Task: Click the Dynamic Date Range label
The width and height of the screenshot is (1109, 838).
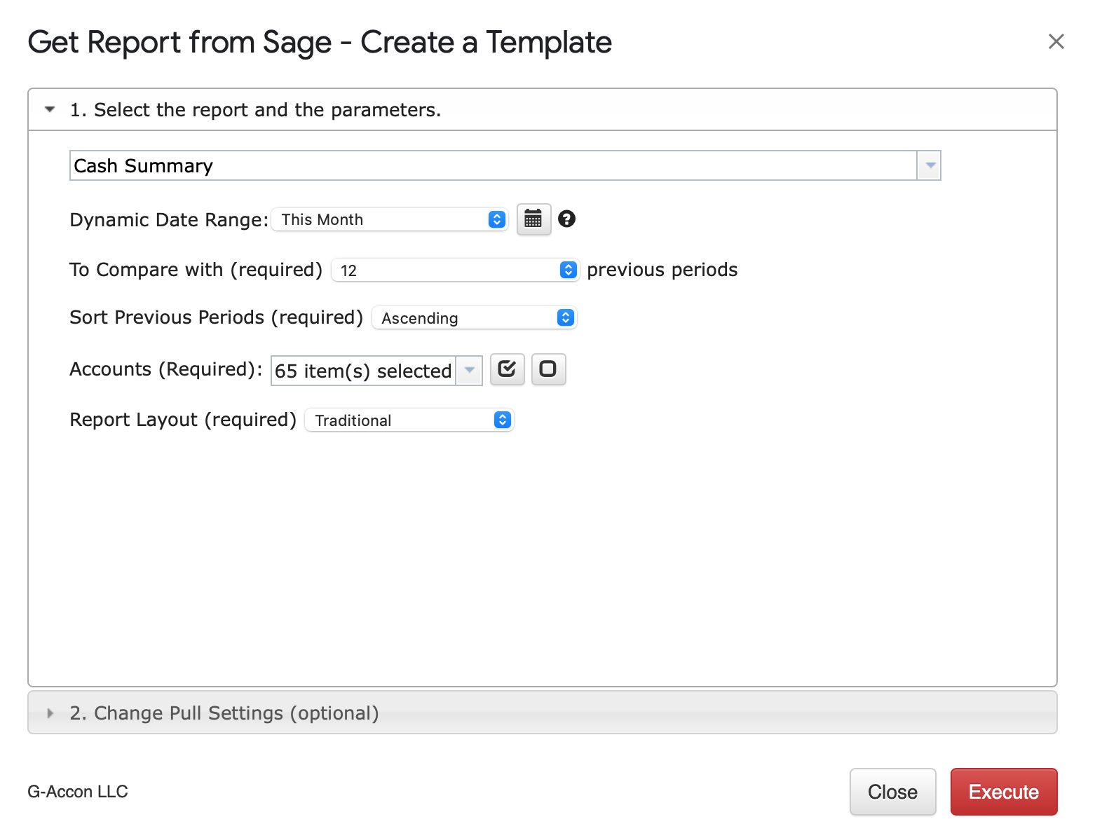Action: coord(169,219)
